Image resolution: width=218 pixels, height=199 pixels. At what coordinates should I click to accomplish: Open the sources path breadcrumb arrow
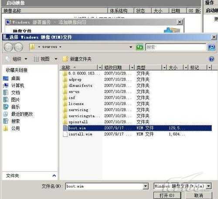60,47
